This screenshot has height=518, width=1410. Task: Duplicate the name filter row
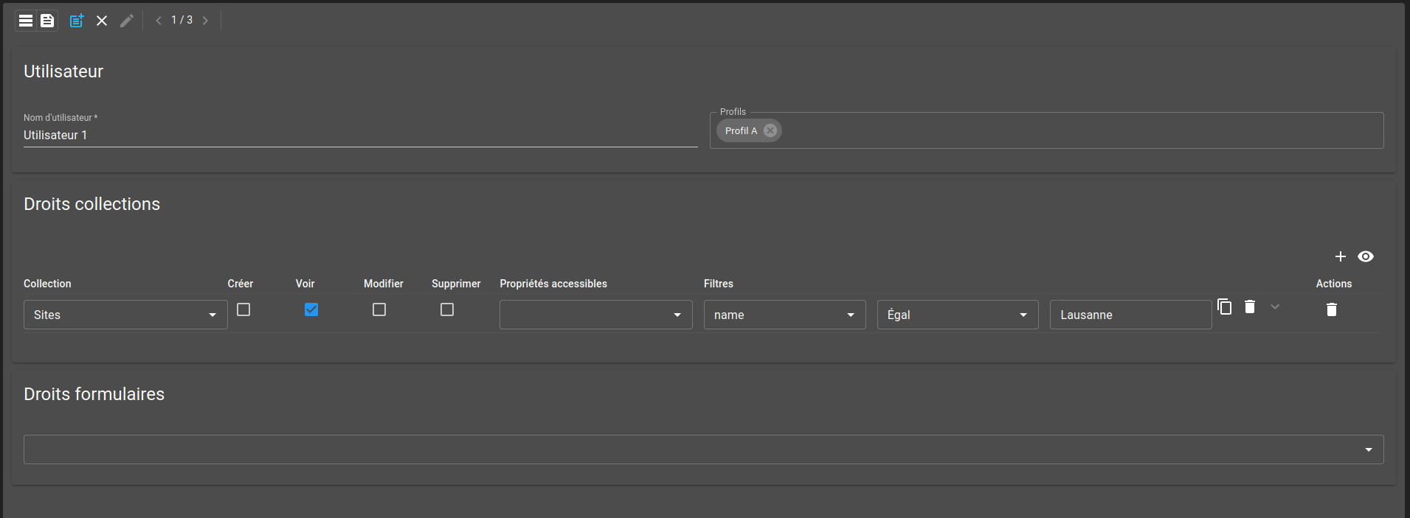pos(1225,307)
